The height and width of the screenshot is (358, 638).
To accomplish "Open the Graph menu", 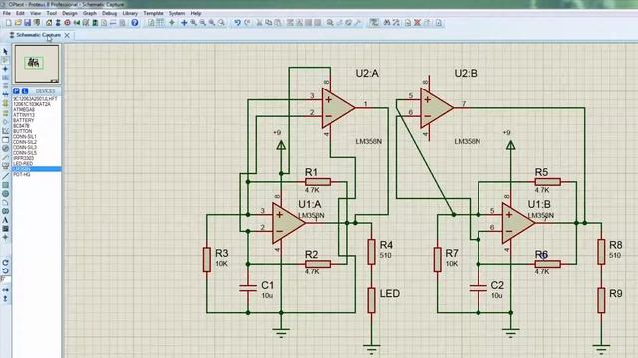I will pyautogui.click(x=89, y=13).
